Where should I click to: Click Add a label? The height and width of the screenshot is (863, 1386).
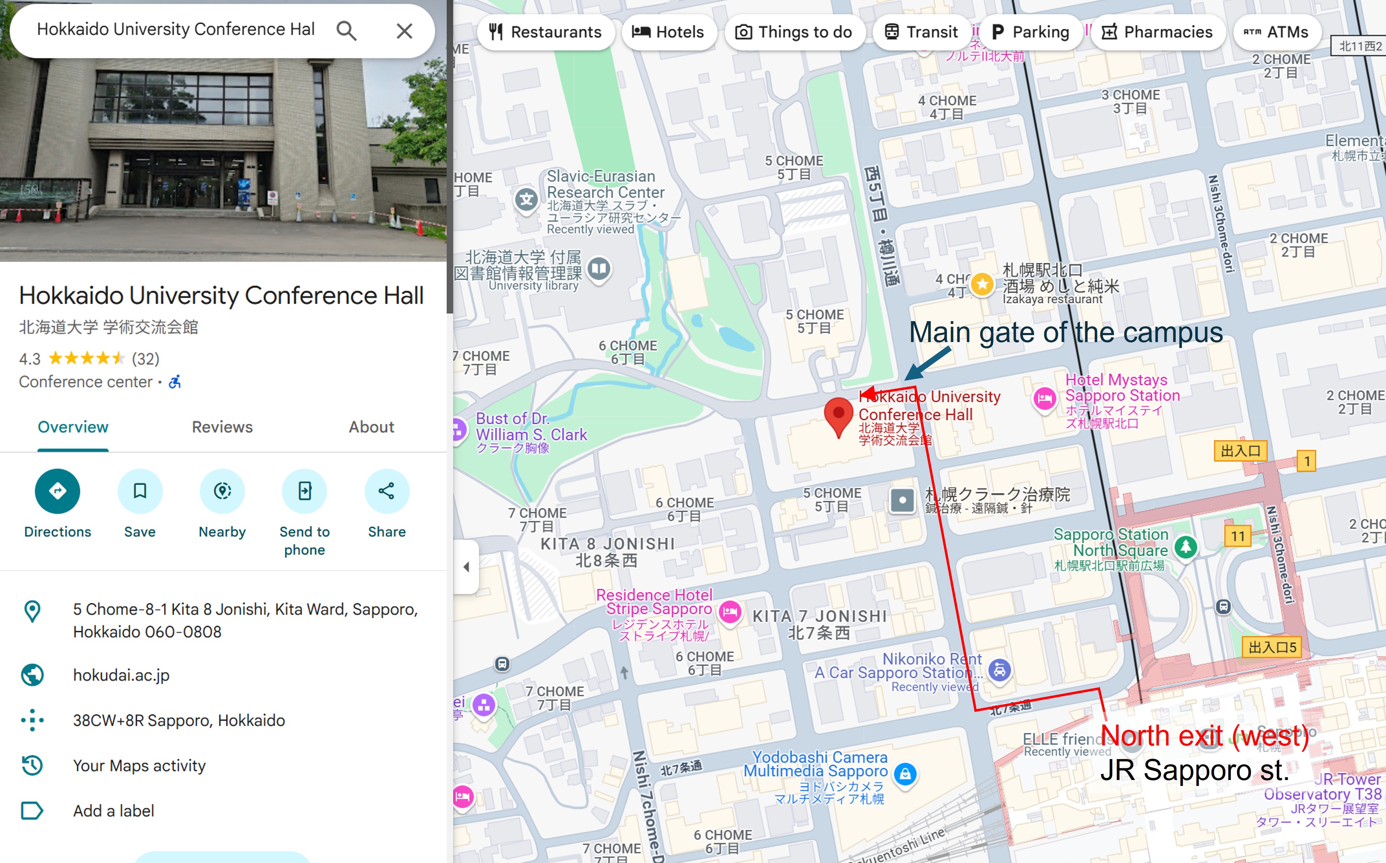tap(114, 810)
